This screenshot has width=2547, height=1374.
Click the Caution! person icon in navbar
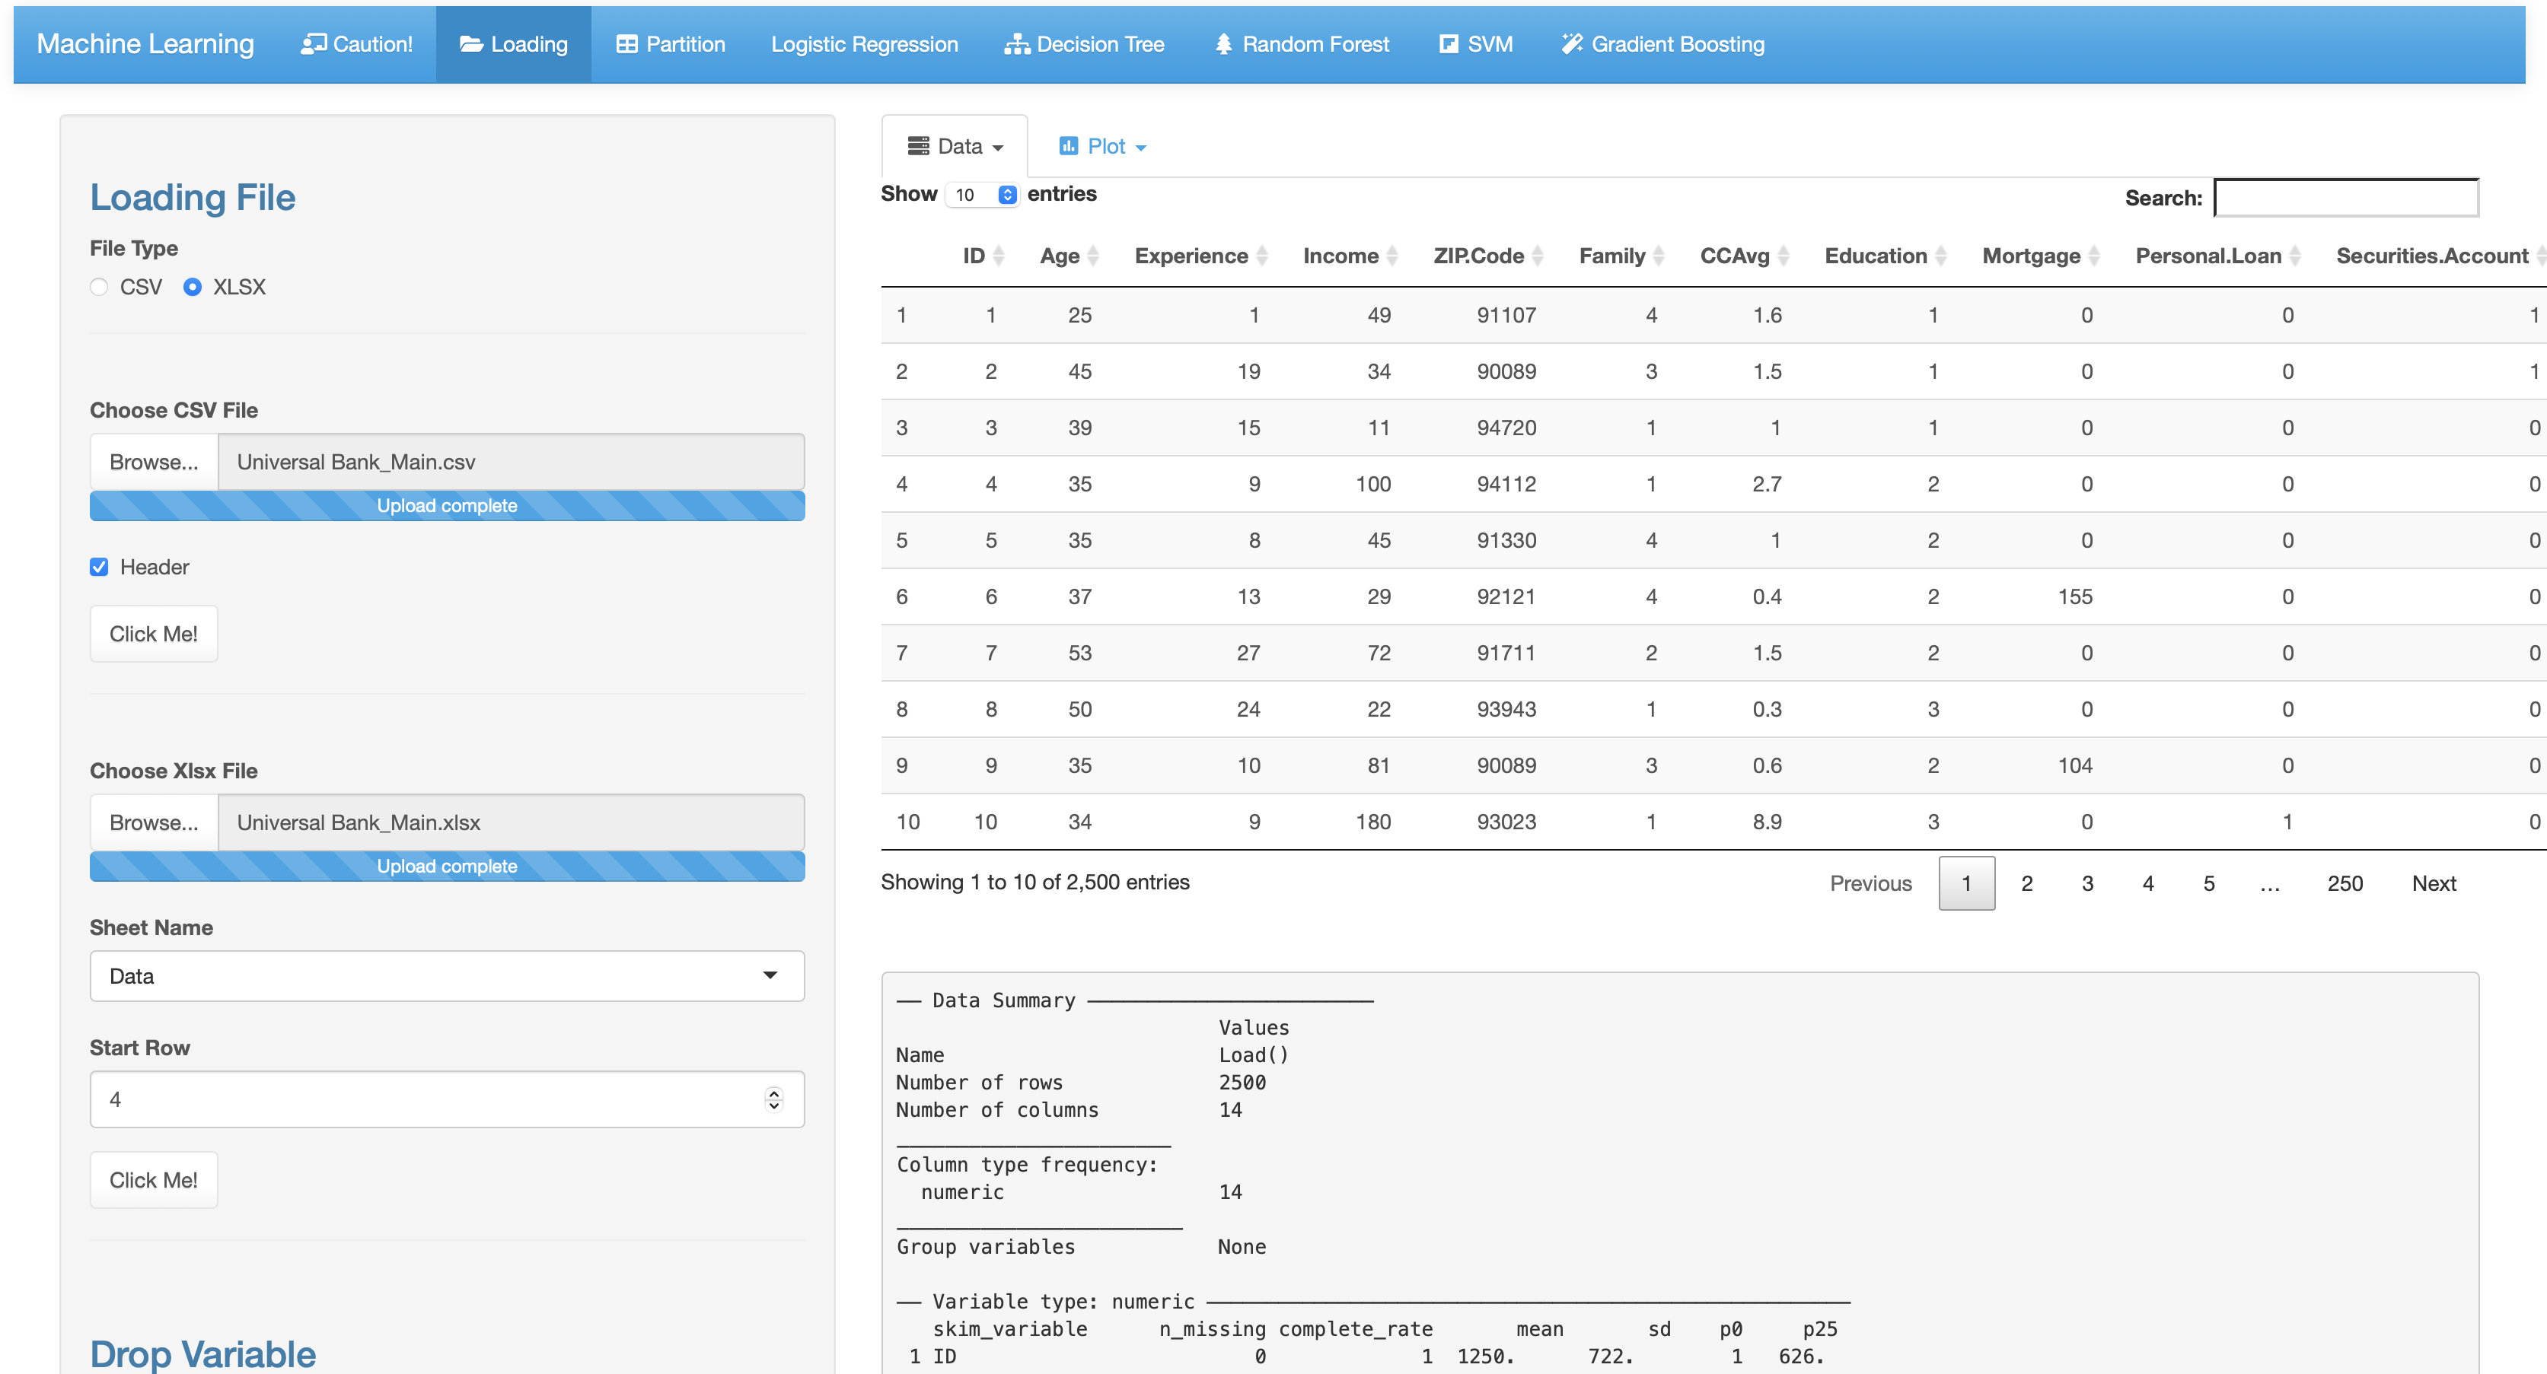point(312,44)
